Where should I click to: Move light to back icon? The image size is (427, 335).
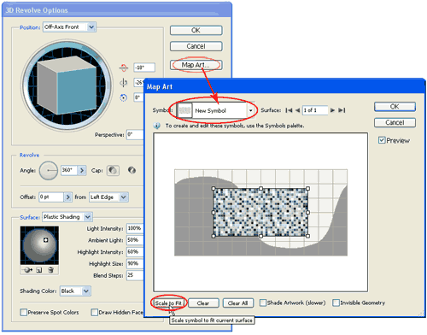(27, 270)
